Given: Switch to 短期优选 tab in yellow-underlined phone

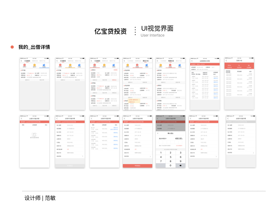Looking at the screenshot, I should point(71,61).
